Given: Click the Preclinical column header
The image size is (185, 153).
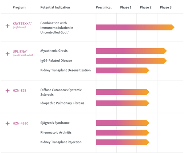Looking at the screenshot, I should (104, 7).
